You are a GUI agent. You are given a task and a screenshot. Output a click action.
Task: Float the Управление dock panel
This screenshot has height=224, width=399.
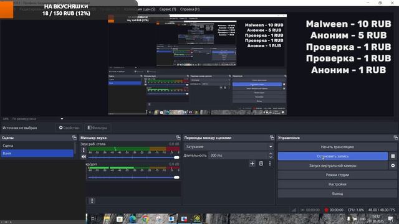tap(395, 138)
